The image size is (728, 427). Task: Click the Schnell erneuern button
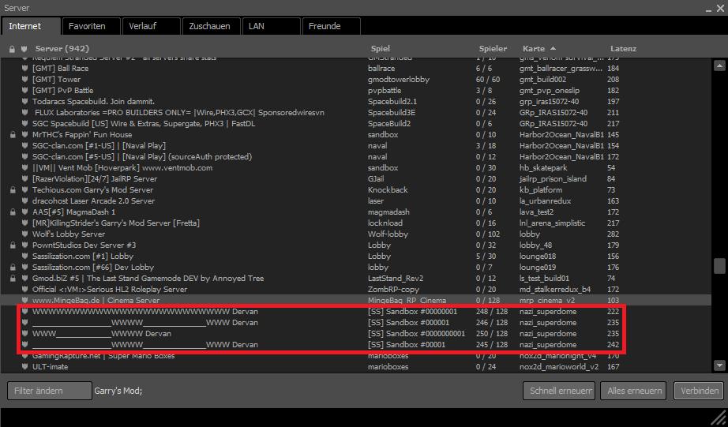pos(561,391)
